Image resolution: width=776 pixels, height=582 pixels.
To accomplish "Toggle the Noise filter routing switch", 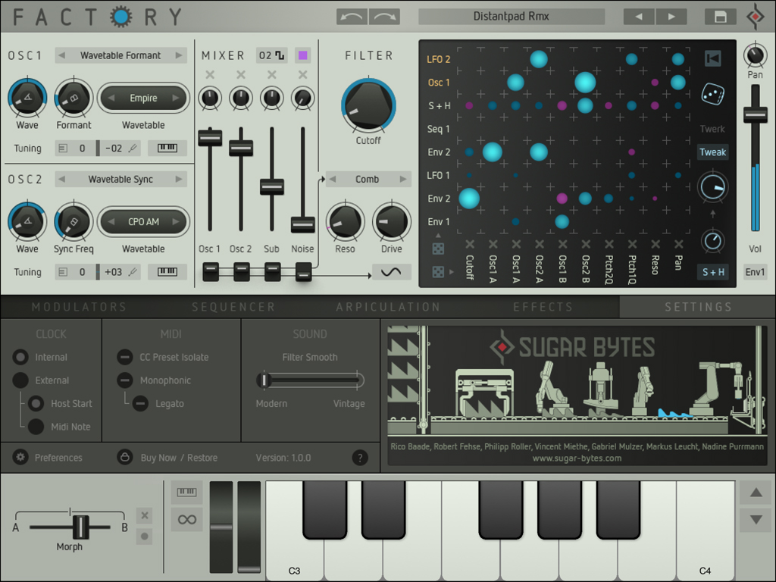I will tap(303, 272).
